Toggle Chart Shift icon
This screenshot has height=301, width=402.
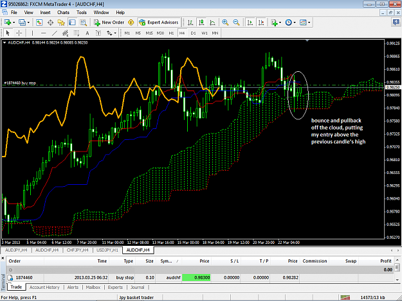[261, 22]
